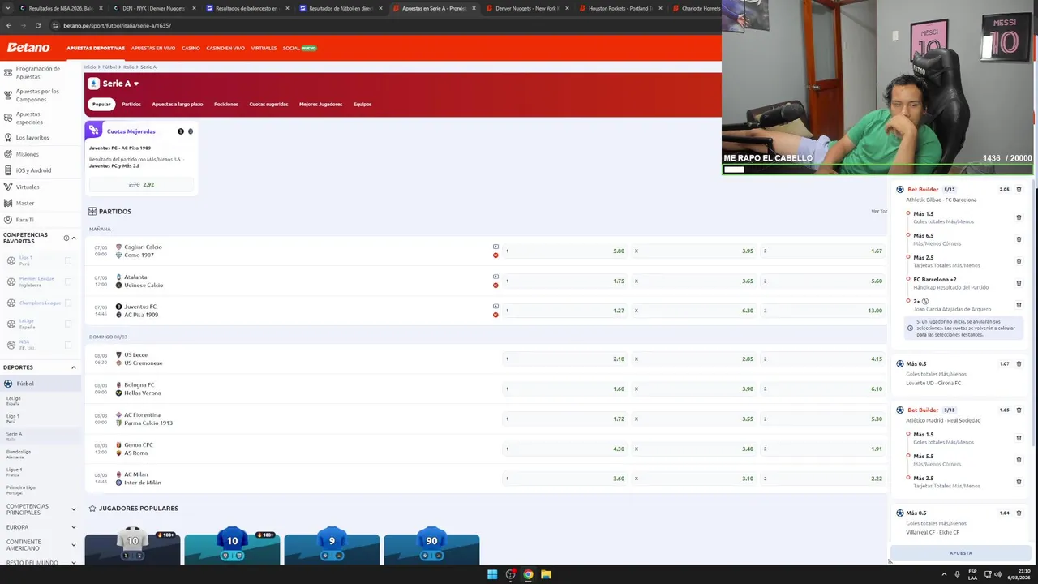Screen dimensions: 1038x584
Task: Click the live stream icon for Cagliari Calcio match
Action: coord(495,247)
